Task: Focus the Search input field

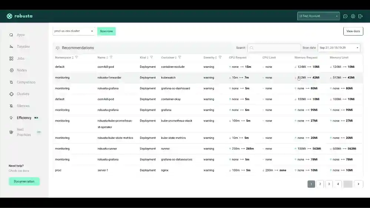Action: point(274,48)
